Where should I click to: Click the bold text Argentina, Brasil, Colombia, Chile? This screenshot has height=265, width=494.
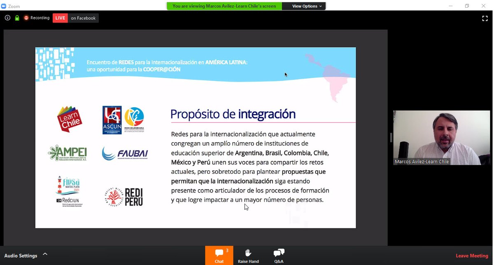tap(282, 153)
